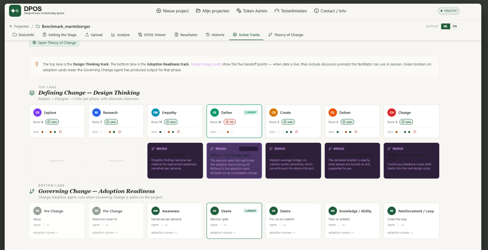Select the Active Tracks tab
This screenshot has height=250, width=488.
246,35
